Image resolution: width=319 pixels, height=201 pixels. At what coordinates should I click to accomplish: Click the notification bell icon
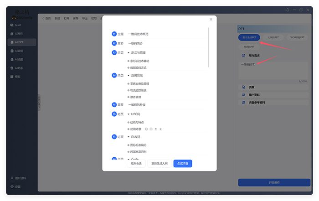point(288,10)
